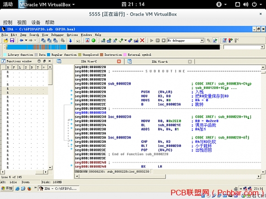This screenshot has height=199, width=266.
Task: Open the Options menu in IDA
Action: pos(72,35)
